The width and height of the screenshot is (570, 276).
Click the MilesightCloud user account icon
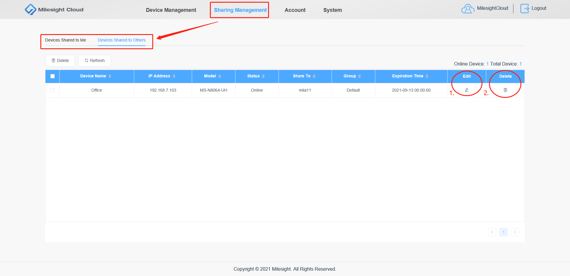click(468, 9)
